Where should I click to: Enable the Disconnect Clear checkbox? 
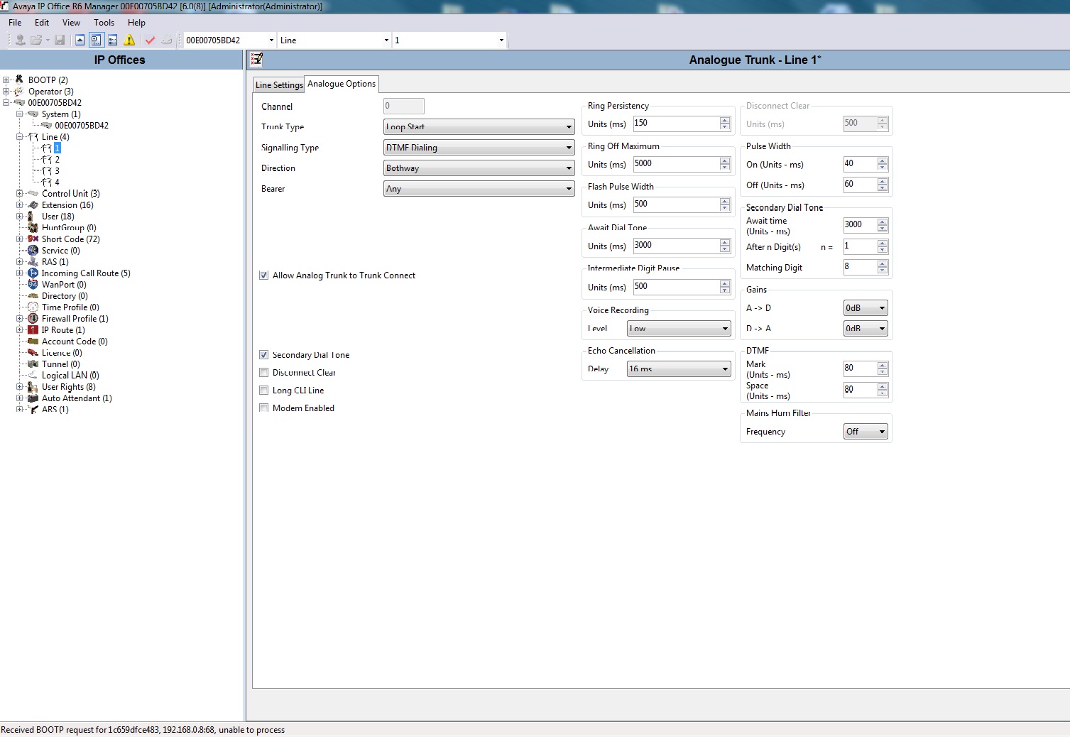tap(263, 373)
